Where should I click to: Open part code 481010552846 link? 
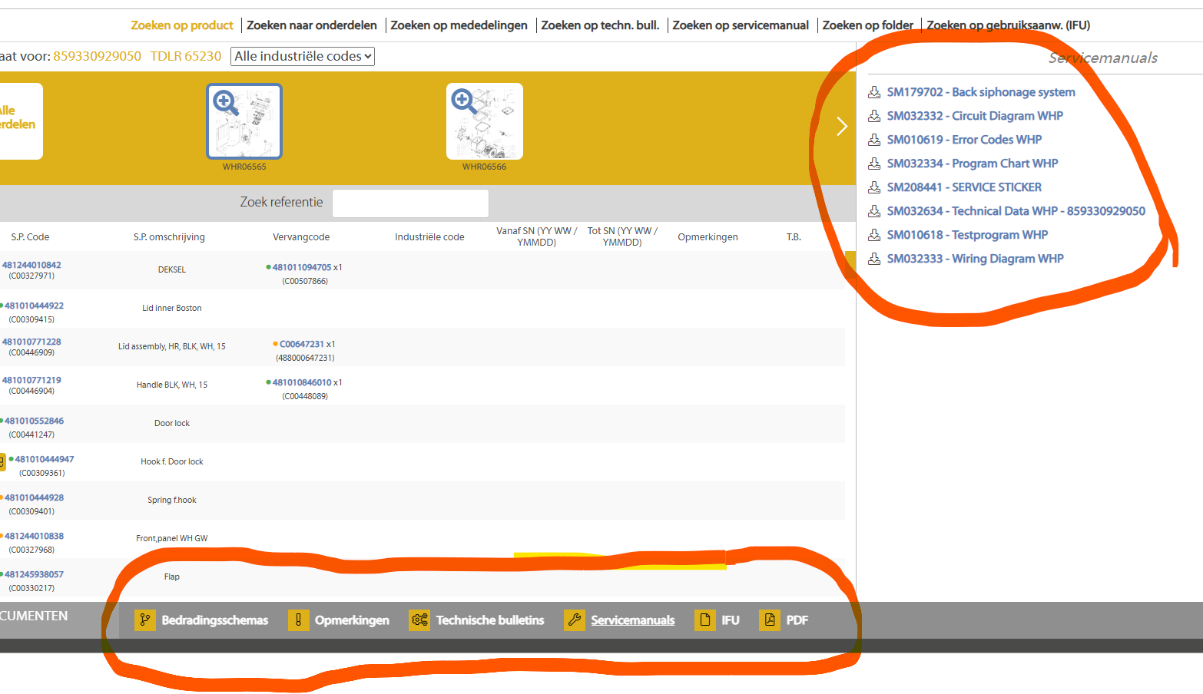(x=35, y=421)
